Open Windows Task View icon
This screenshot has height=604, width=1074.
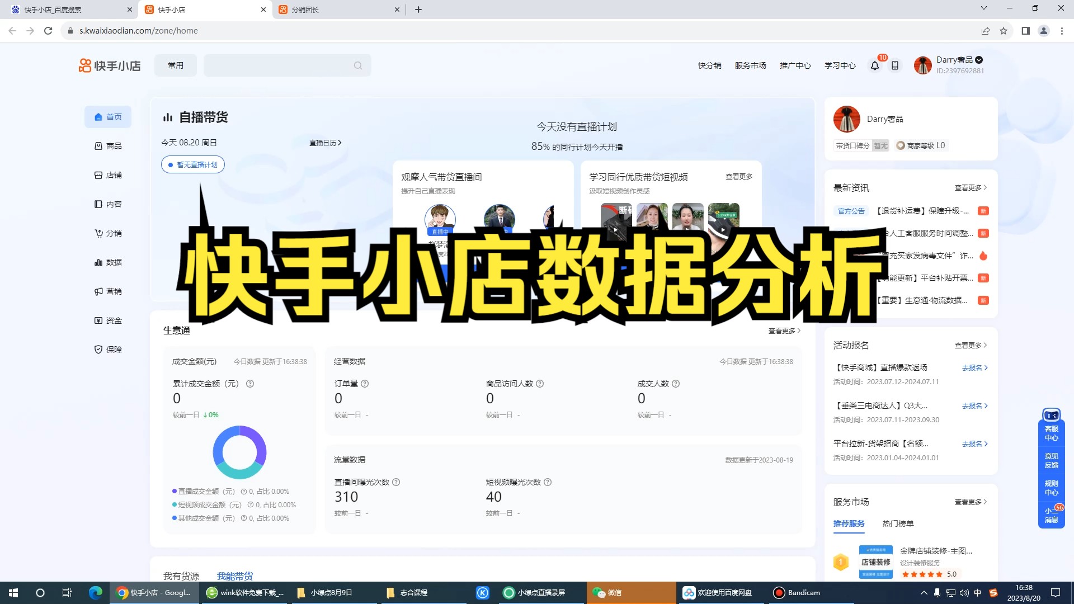click(x=67, y=593)
